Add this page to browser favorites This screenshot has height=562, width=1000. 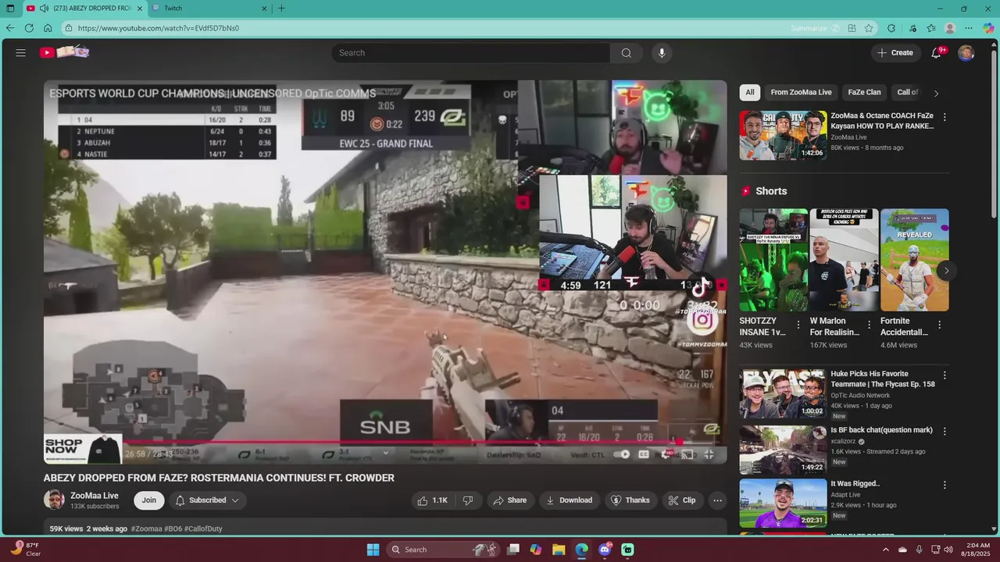tap(869, 28)
